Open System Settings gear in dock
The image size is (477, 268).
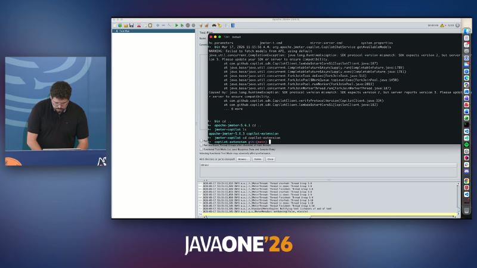coord(466,51)
